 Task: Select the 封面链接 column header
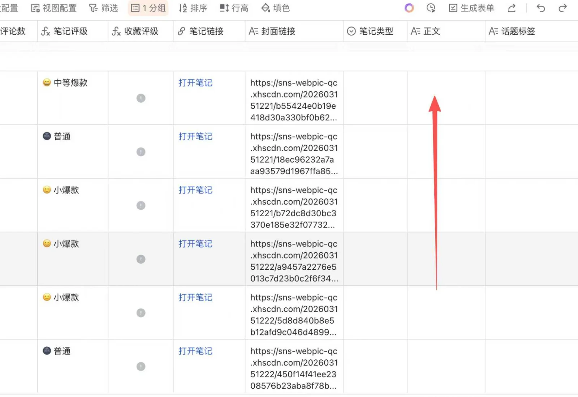[294, 31]
